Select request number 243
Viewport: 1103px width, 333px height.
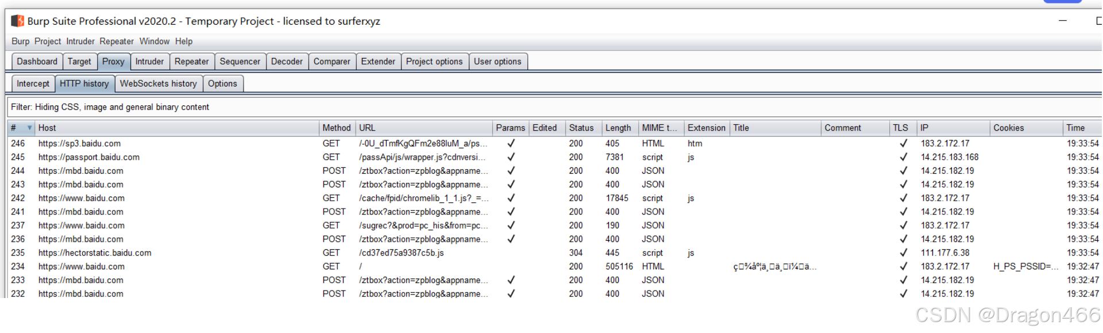click(18, 185)
